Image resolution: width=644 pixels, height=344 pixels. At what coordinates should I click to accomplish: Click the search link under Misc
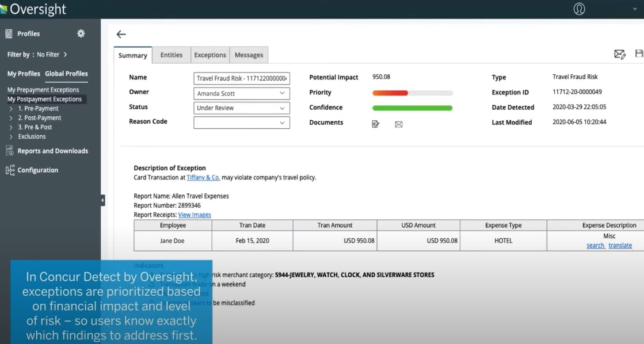tap(596, 246)
